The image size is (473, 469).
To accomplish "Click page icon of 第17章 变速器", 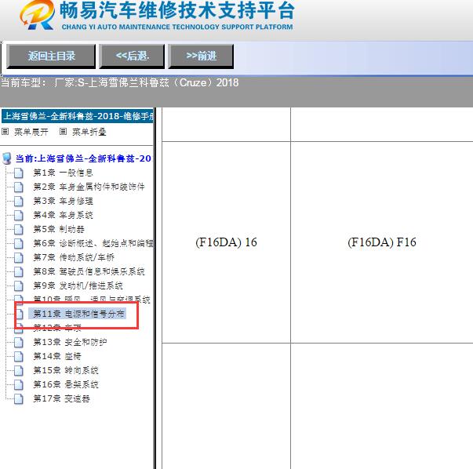I will [x=19, y=399].
